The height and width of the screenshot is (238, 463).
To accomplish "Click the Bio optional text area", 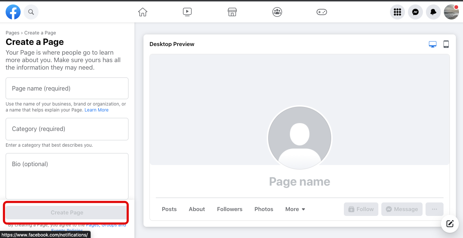I will point(67,176).
